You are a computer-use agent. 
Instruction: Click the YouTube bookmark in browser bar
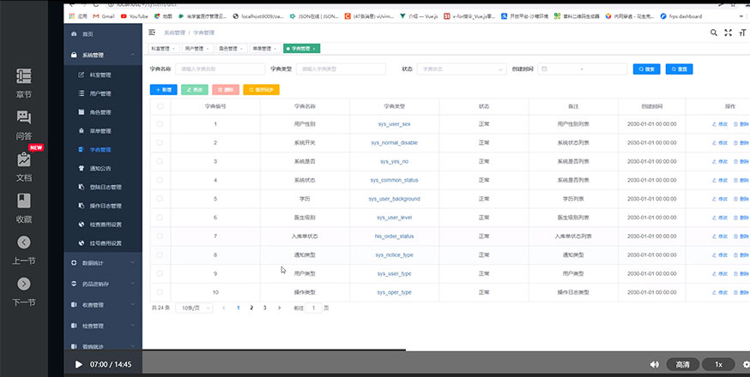[x=135, y=16]
